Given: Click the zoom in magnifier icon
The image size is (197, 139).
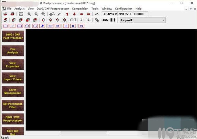Looking at the screenshot, I should pos(29,14).
